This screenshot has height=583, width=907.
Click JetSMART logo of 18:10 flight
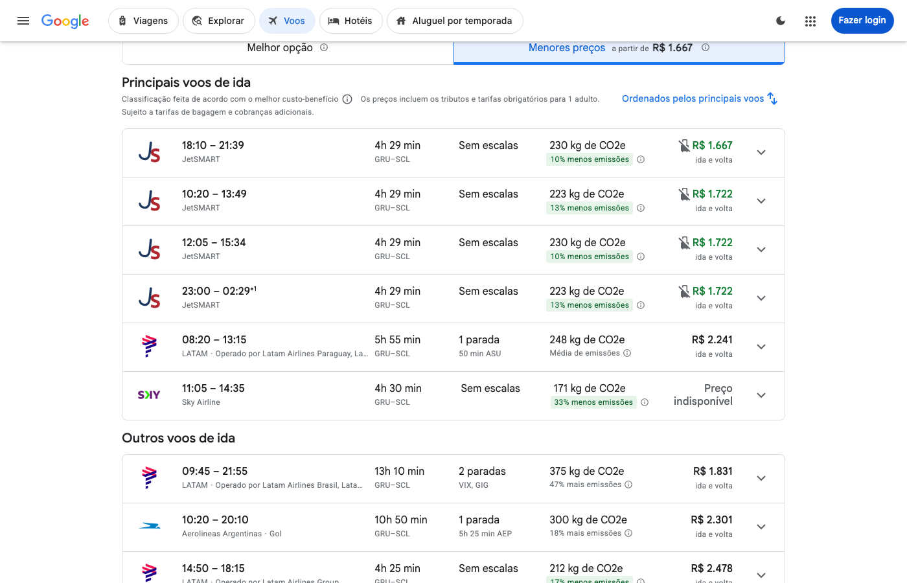[x=150, y=153]
